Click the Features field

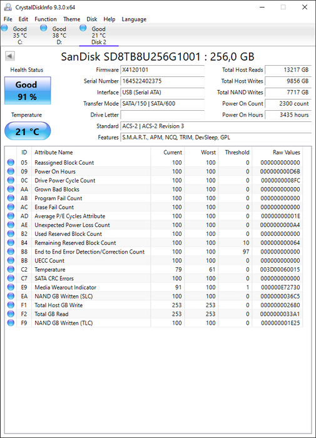[216, 137]
